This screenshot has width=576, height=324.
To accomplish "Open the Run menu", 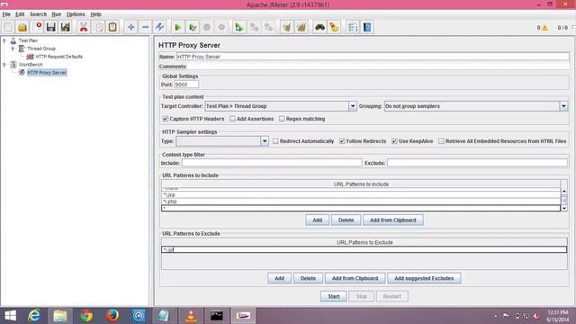I will 56,14.
